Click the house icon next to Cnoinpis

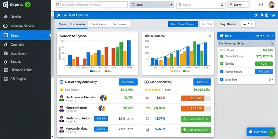pos(6,45)
